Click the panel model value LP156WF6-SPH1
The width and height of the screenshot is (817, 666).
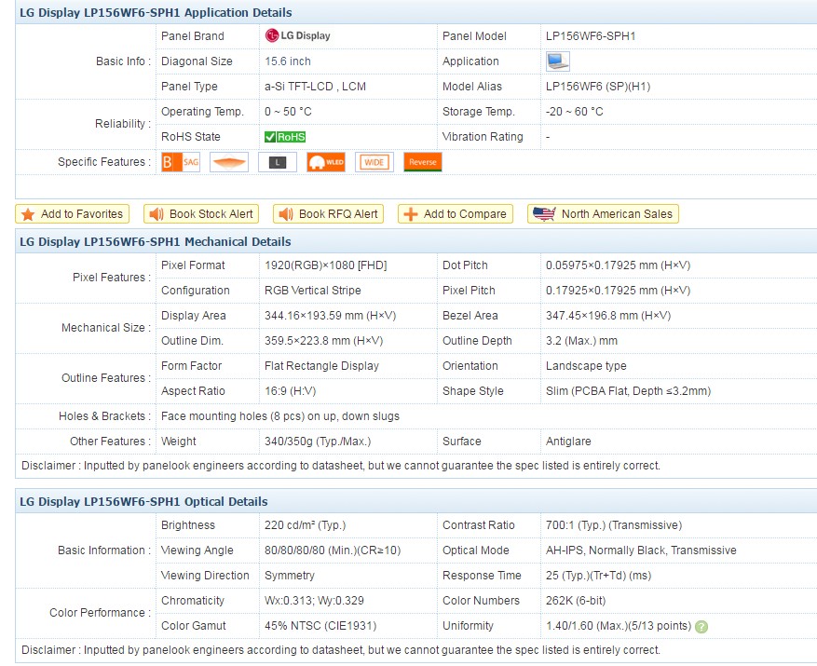pyautogui.click(x=591, y=36)
